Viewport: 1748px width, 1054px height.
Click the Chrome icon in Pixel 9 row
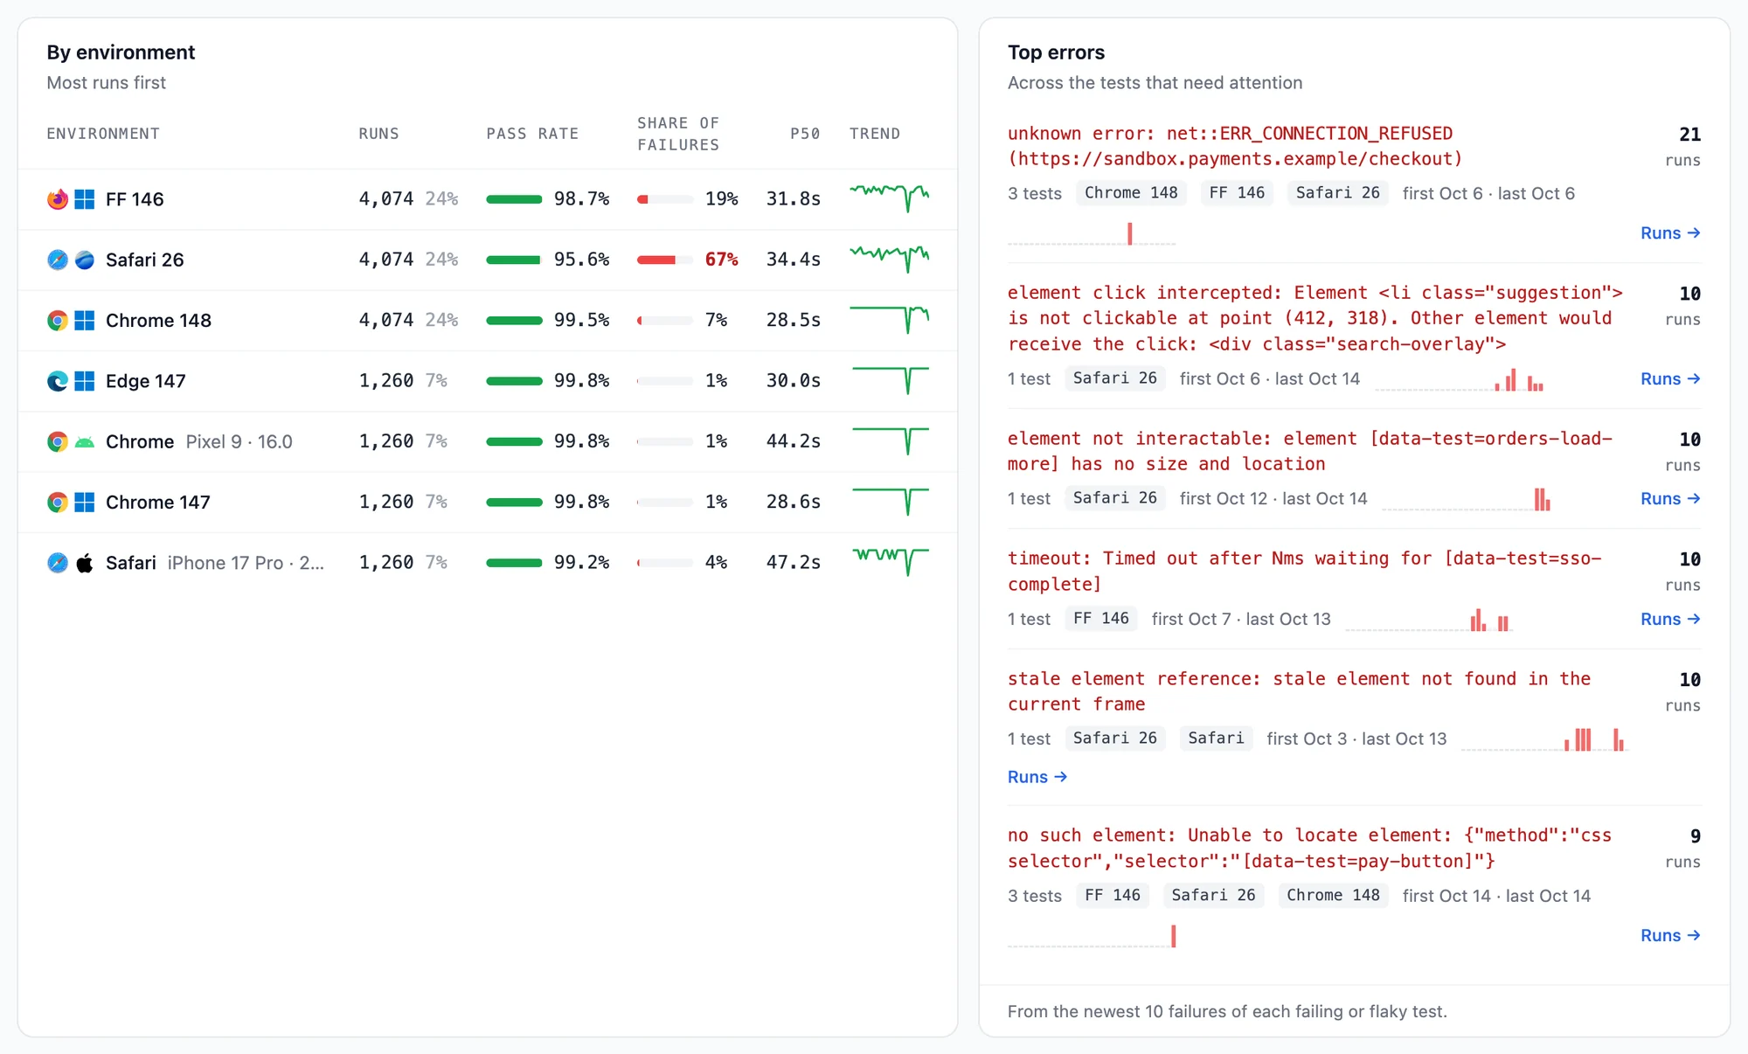(58, 441)
